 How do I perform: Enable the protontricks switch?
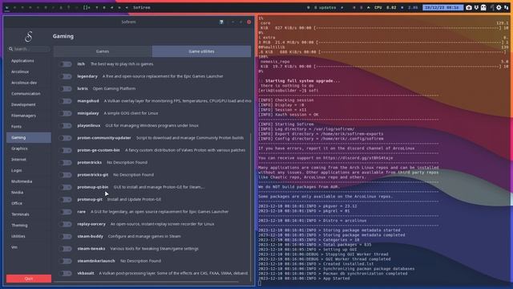pyautogui.click(x=66, y=162)
